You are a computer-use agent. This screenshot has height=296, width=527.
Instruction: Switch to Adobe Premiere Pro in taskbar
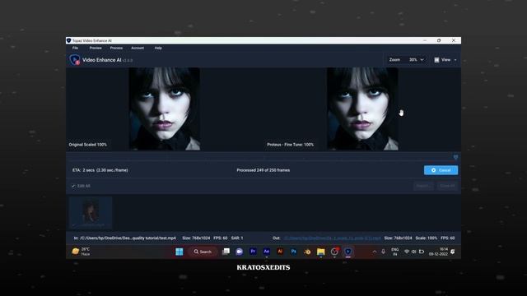point(253,252)
